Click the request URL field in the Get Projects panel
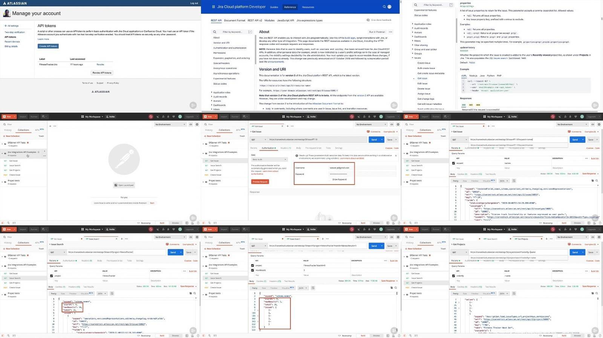This screenshot has height=338, width=603. click(519, 252)
